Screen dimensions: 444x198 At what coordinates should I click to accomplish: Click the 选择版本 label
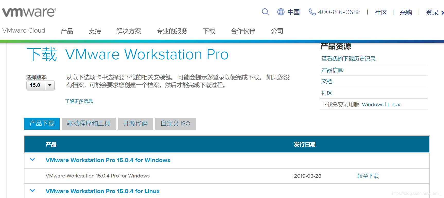(x=37, y=77)
